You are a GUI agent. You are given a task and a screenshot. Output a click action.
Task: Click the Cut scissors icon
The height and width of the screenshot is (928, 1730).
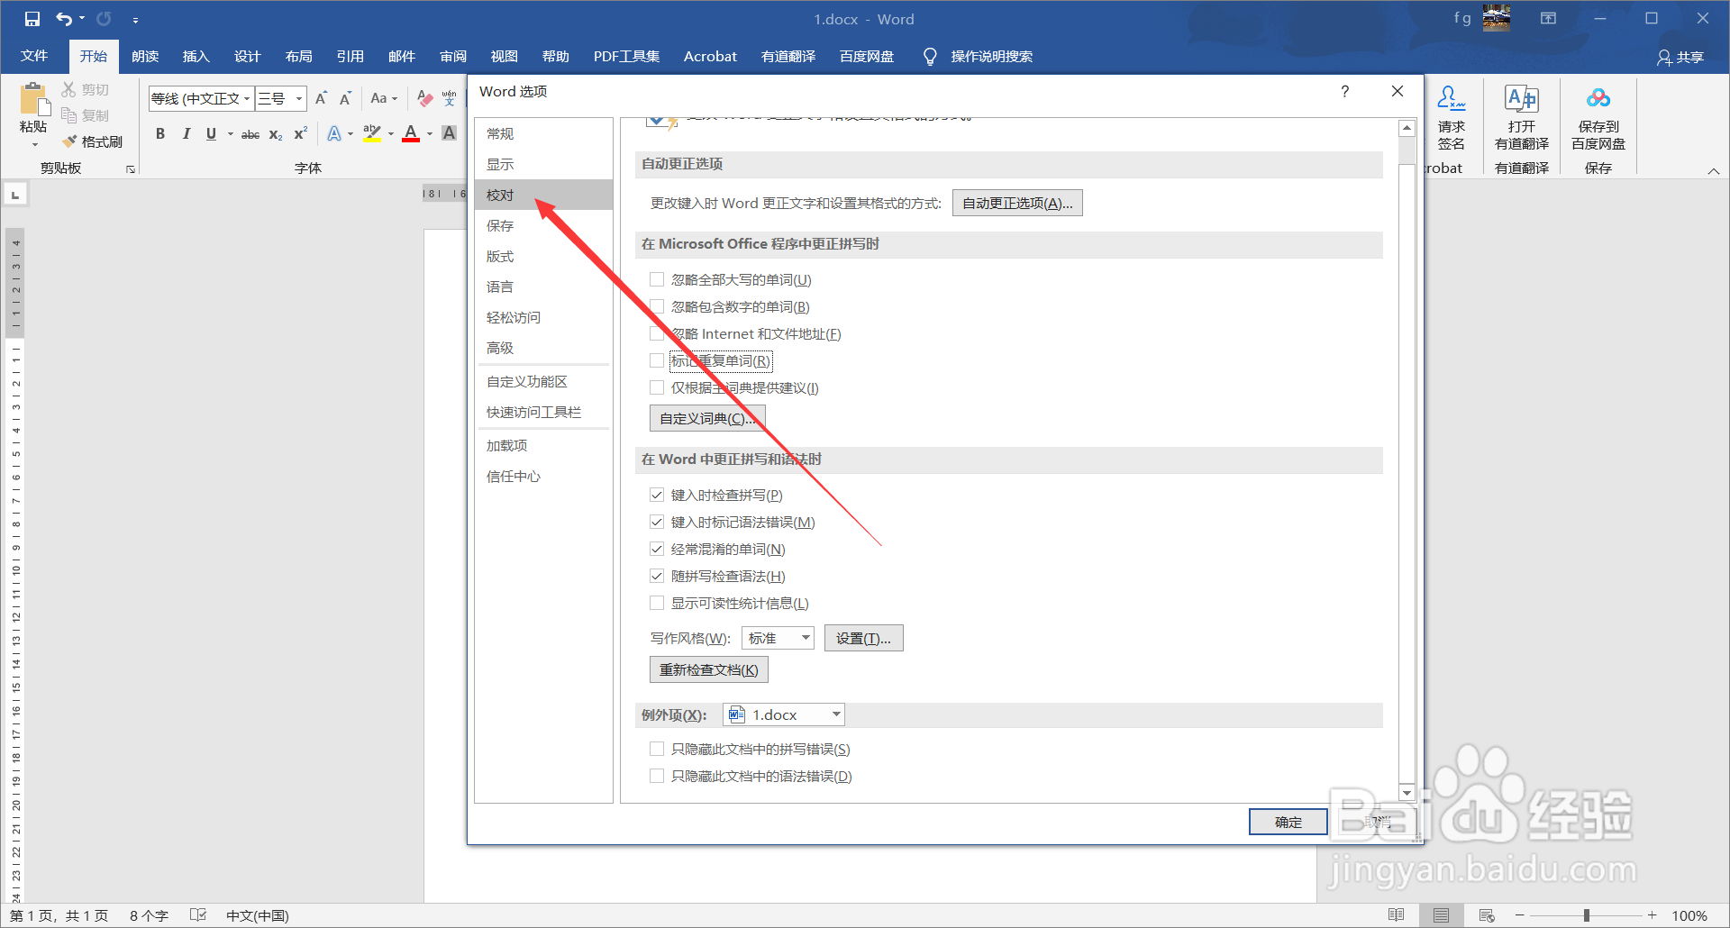pyautogui.click(x=69, y=89)
